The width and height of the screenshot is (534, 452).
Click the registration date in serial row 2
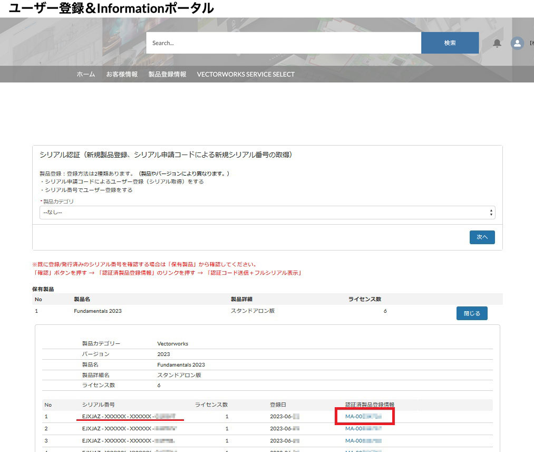click(285, 428)
